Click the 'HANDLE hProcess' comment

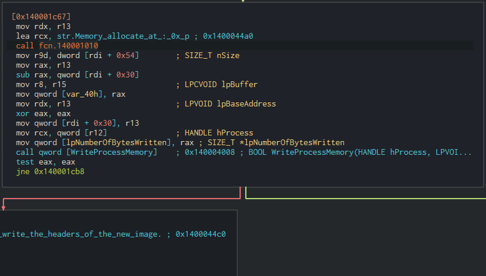click(219, 133)
